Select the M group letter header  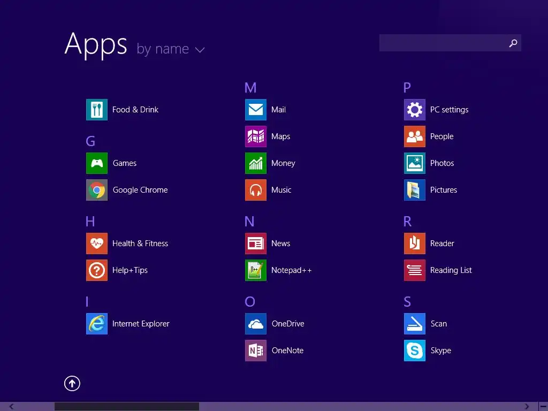pos(250,88)
